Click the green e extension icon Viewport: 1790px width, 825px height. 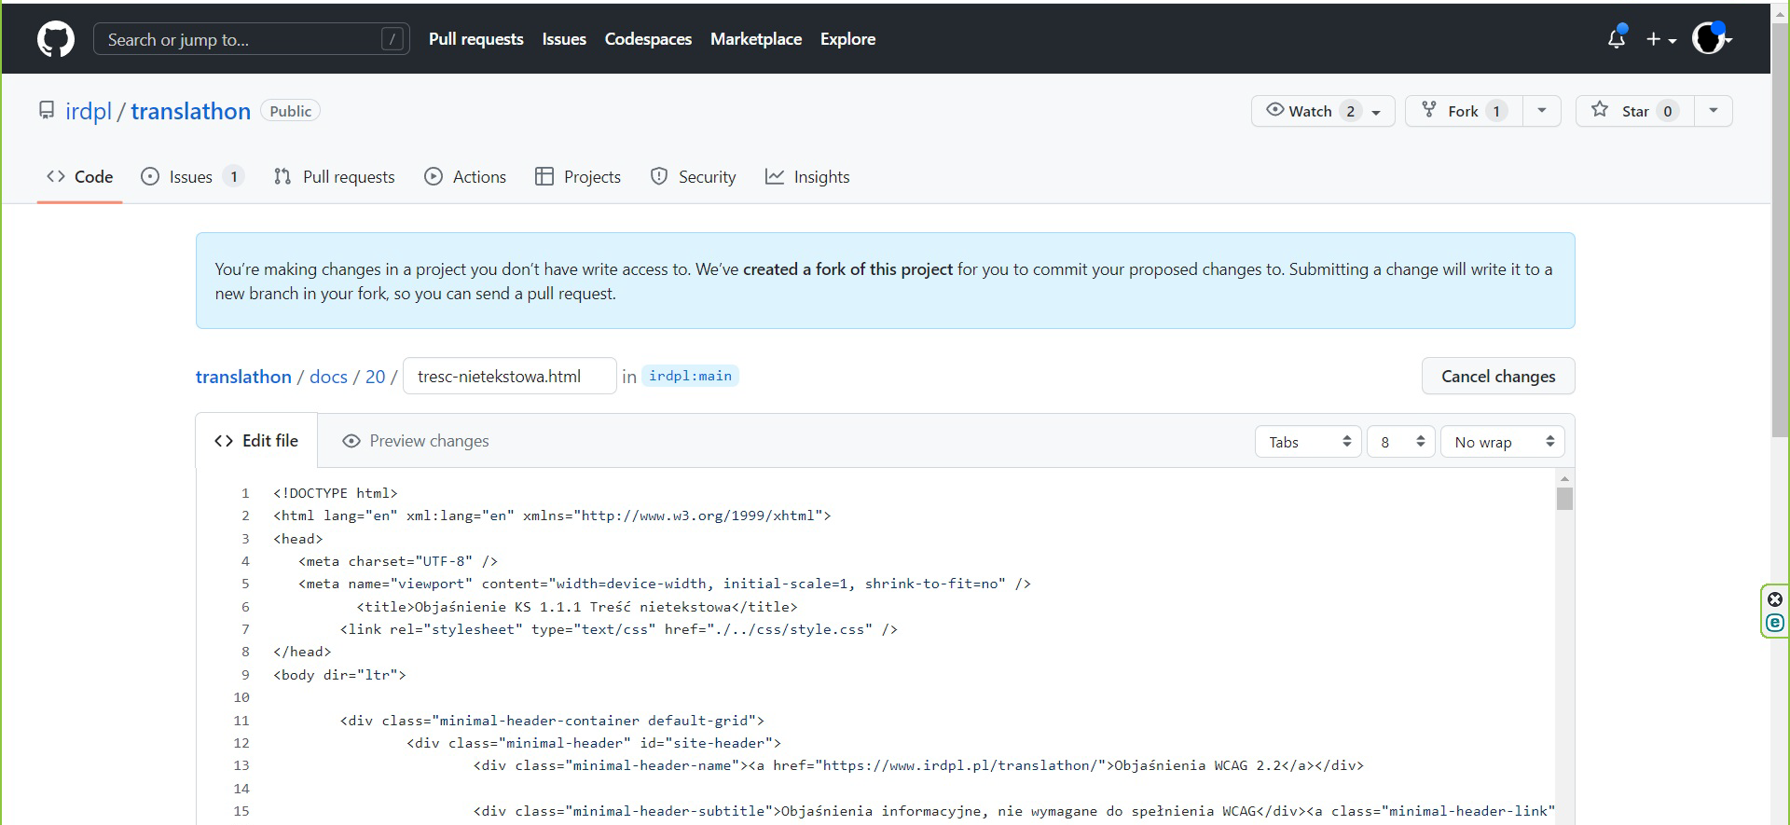pos(1775,623)
